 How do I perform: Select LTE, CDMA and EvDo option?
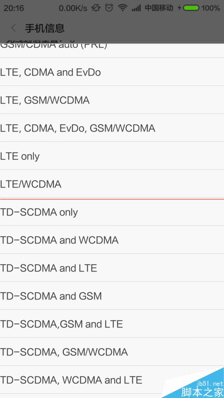coord(112,72)
